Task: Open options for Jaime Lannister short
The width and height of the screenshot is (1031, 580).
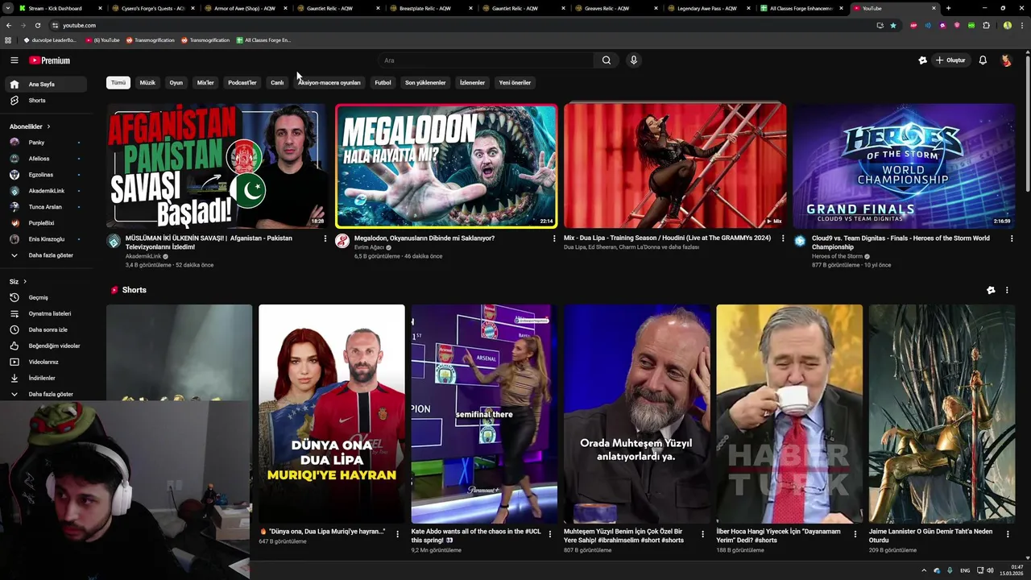Action: point(1008,534)
